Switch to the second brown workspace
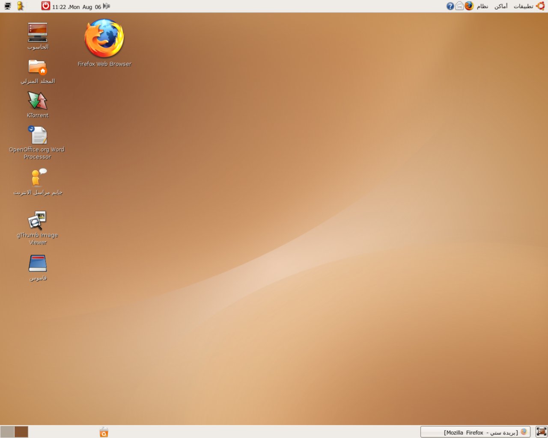 pyautogui.click(x=21, y=432)
